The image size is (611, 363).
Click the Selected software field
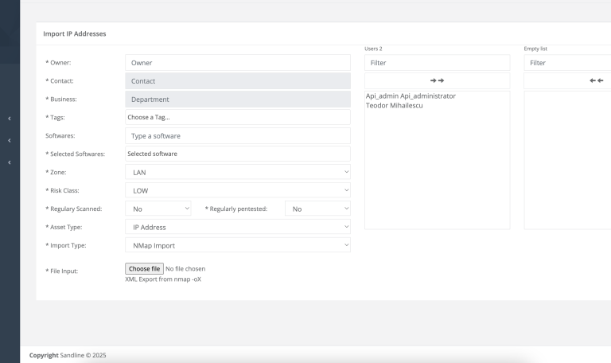[x=238, y=154]
